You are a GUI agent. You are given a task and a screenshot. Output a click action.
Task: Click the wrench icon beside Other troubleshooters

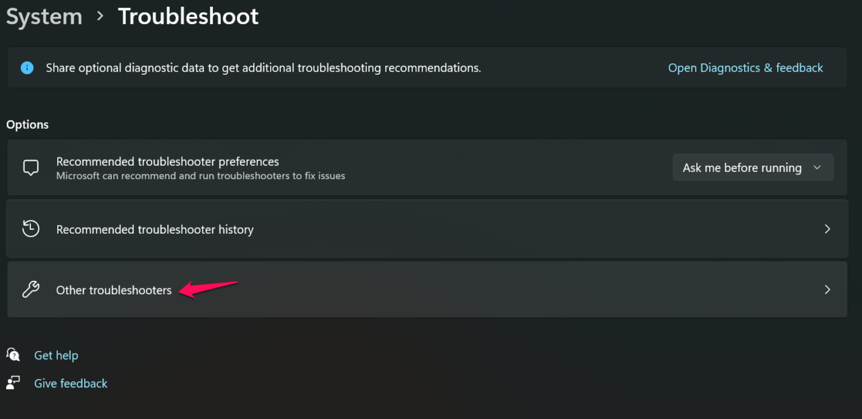click(x=31, y=290)
